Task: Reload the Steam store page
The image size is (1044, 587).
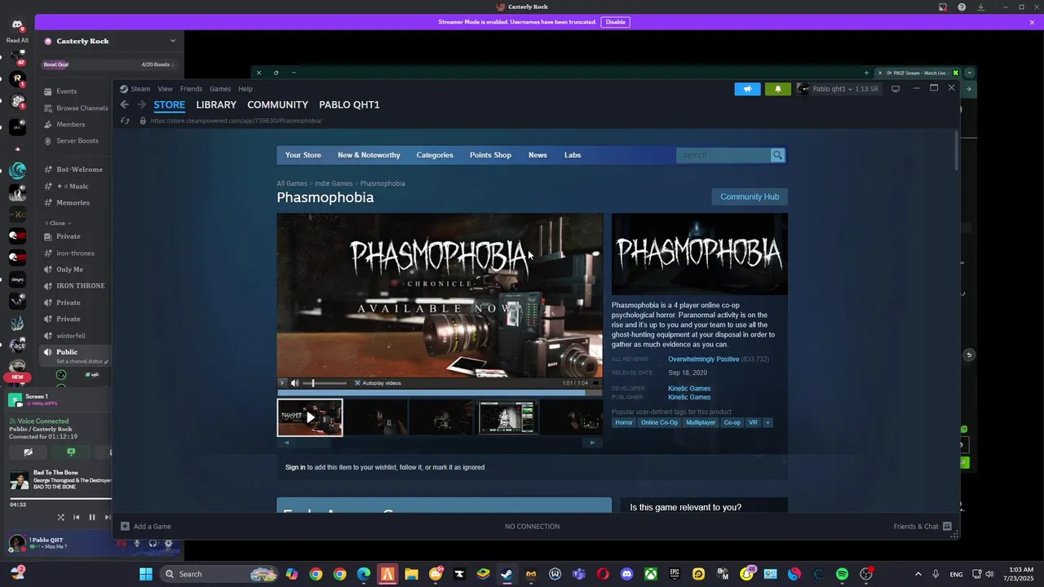Action: [125, 121]
